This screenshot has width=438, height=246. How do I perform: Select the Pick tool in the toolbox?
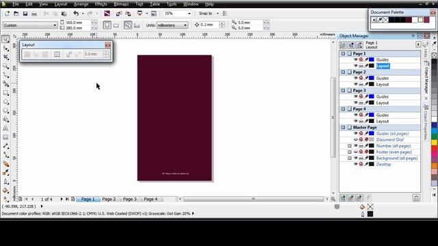click(5, 40)
